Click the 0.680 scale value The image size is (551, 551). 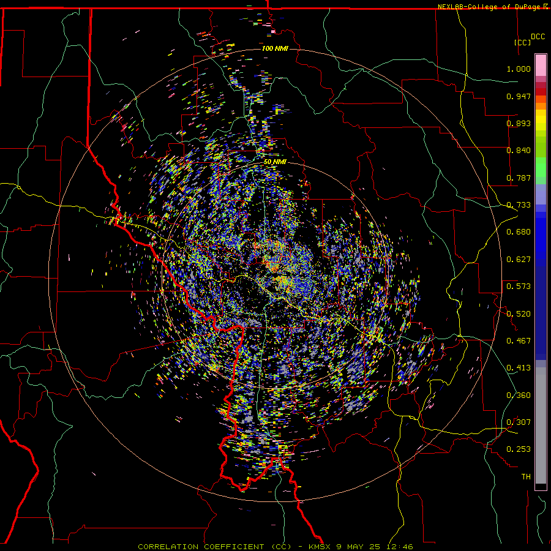click(519, 232)
